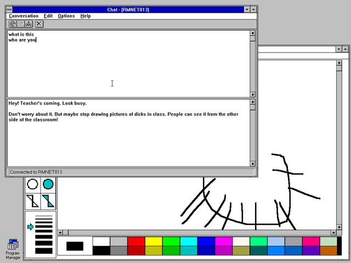Click the Hang Up phone icon in Chat
351x263 pixels.
point(29,24)
